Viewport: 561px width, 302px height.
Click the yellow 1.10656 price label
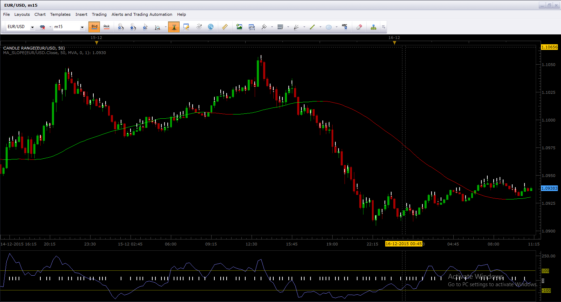pos(549,47)
